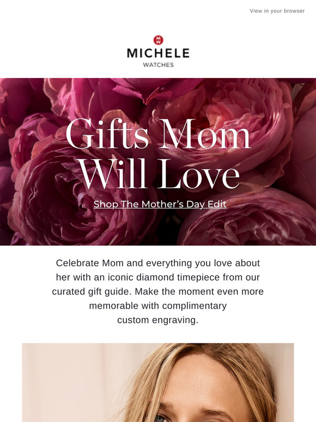Open the blonde model photo

click(158, 382)
